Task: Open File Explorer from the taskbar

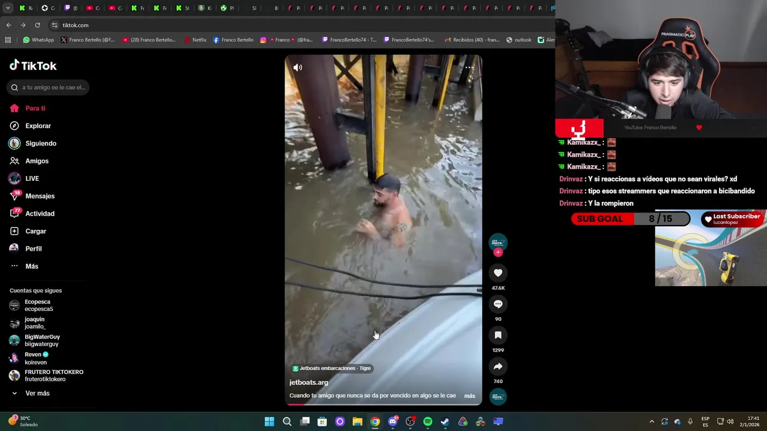Action: pyautogui.click(x=357, y=421)
